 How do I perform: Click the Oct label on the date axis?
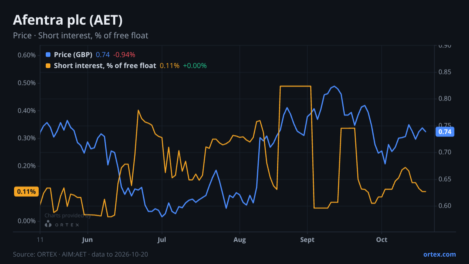pyautogui.click(x=381, y=240)
